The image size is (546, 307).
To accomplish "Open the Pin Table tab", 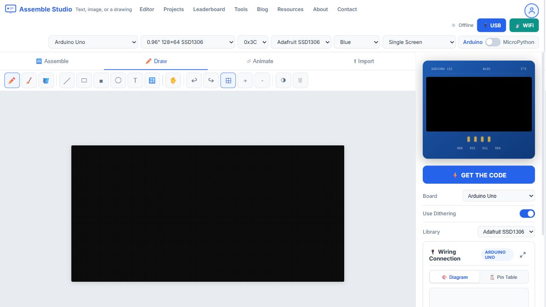I will click(x=504, y=277).
